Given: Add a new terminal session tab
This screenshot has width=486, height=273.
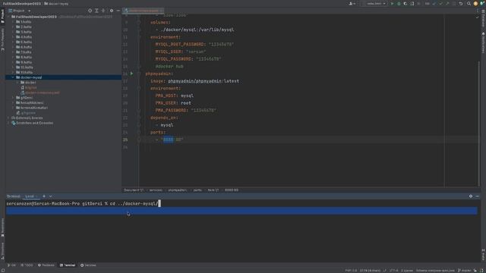Looking at the screenshot, I should [x=44, y=196].
